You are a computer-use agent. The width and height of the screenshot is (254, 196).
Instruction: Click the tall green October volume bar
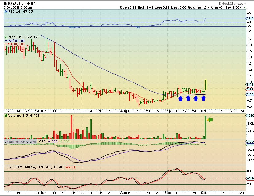pos(205,127)
